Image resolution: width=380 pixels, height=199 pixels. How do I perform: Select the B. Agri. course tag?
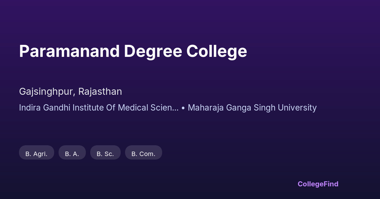pyautogui.click(x=36, y=154)
